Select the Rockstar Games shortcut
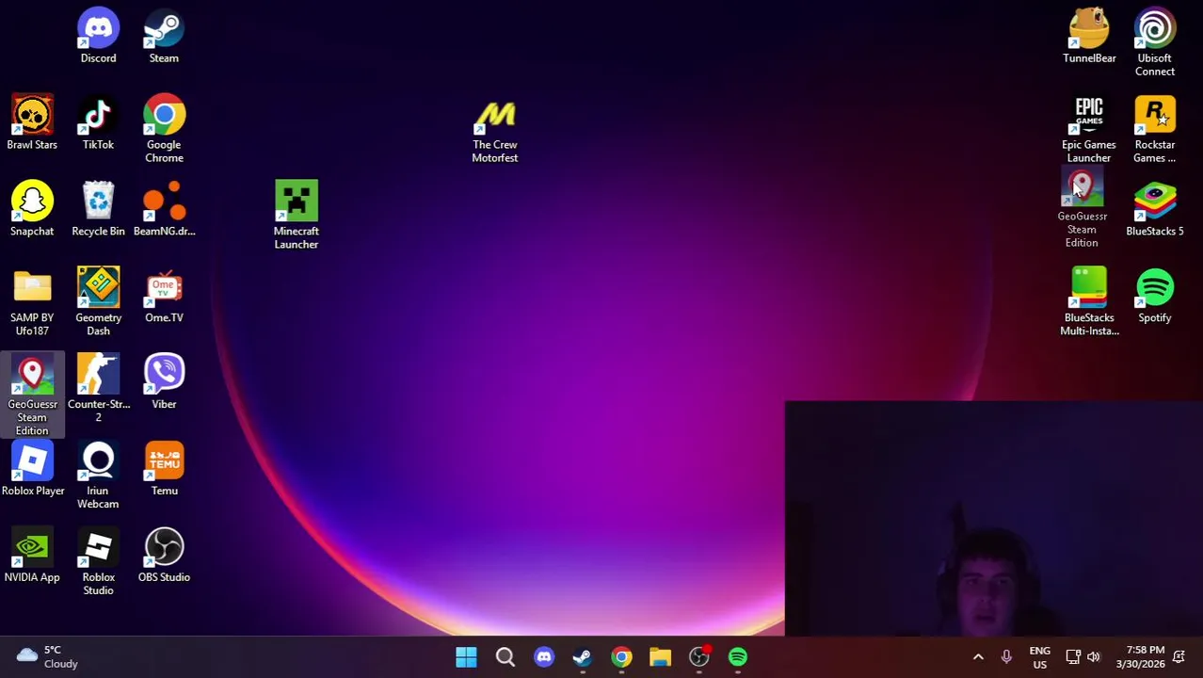1203x678 pixels. pyautogui.click(x=1155, y=129)
